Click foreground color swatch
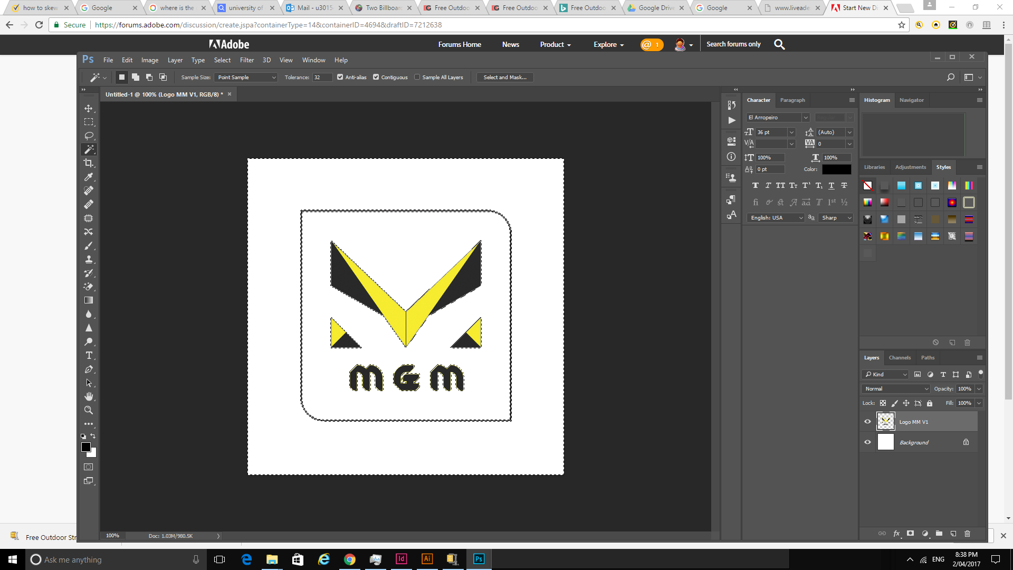Image resolution: width=1013 pixels, height=570 pixels. [x=86, y=448]
